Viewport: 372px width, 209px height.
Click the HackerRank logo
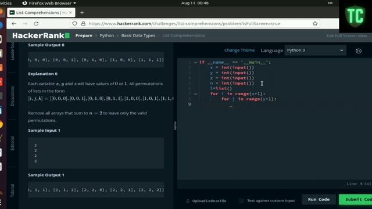pos(41,35)
